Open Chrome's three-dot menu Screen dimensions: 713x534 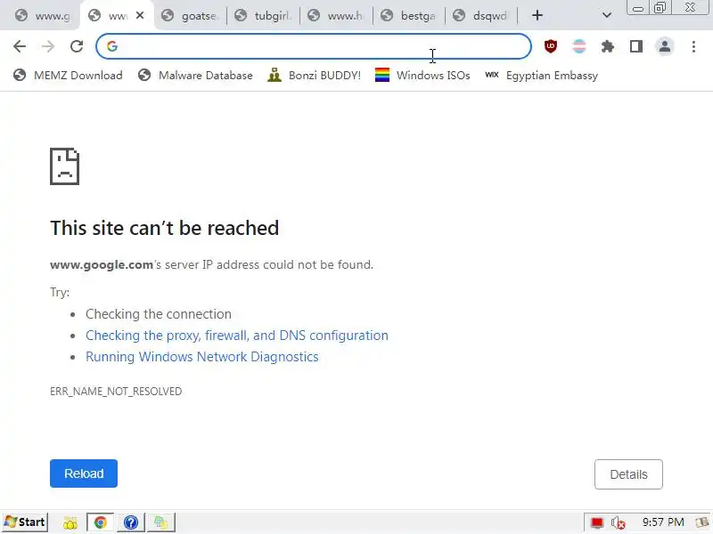point(693,46)
